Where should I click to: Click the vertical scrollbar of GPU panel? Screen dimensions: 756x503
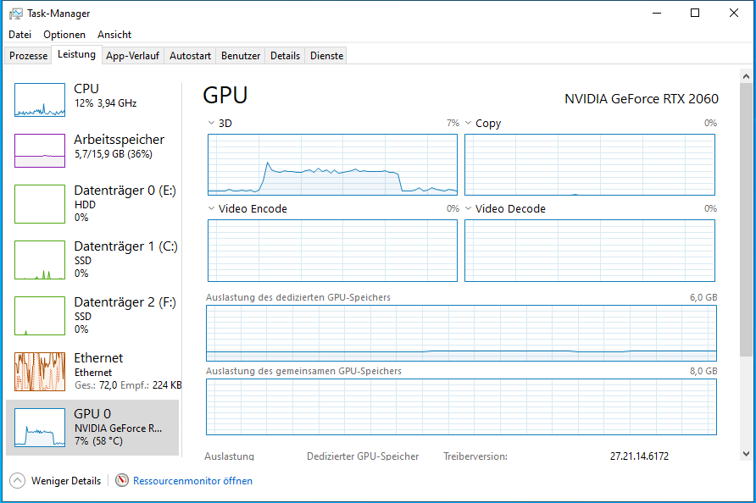[746, 254]
